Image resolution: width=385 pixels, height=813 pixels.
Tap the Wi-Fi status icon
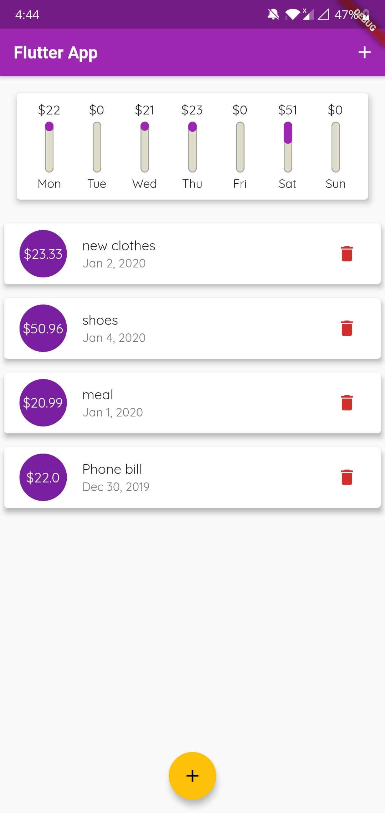point(292,15)
